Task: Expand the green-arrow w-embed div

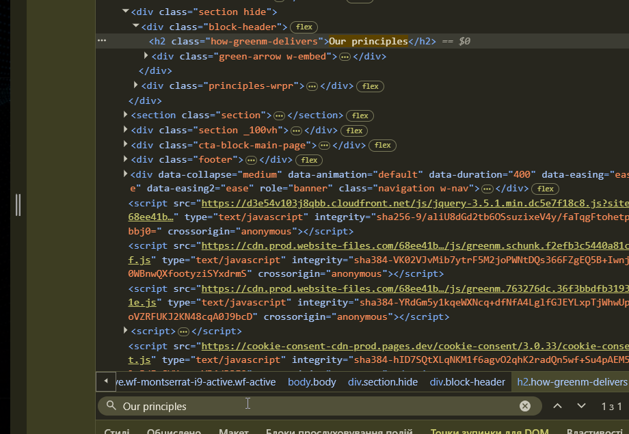Action: (146, 56)
